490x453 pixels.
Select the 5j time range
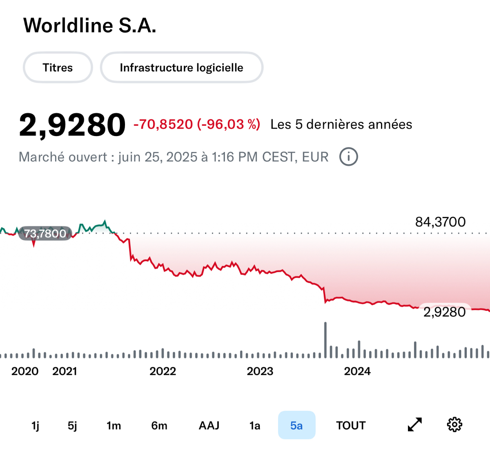click(72, 426)
